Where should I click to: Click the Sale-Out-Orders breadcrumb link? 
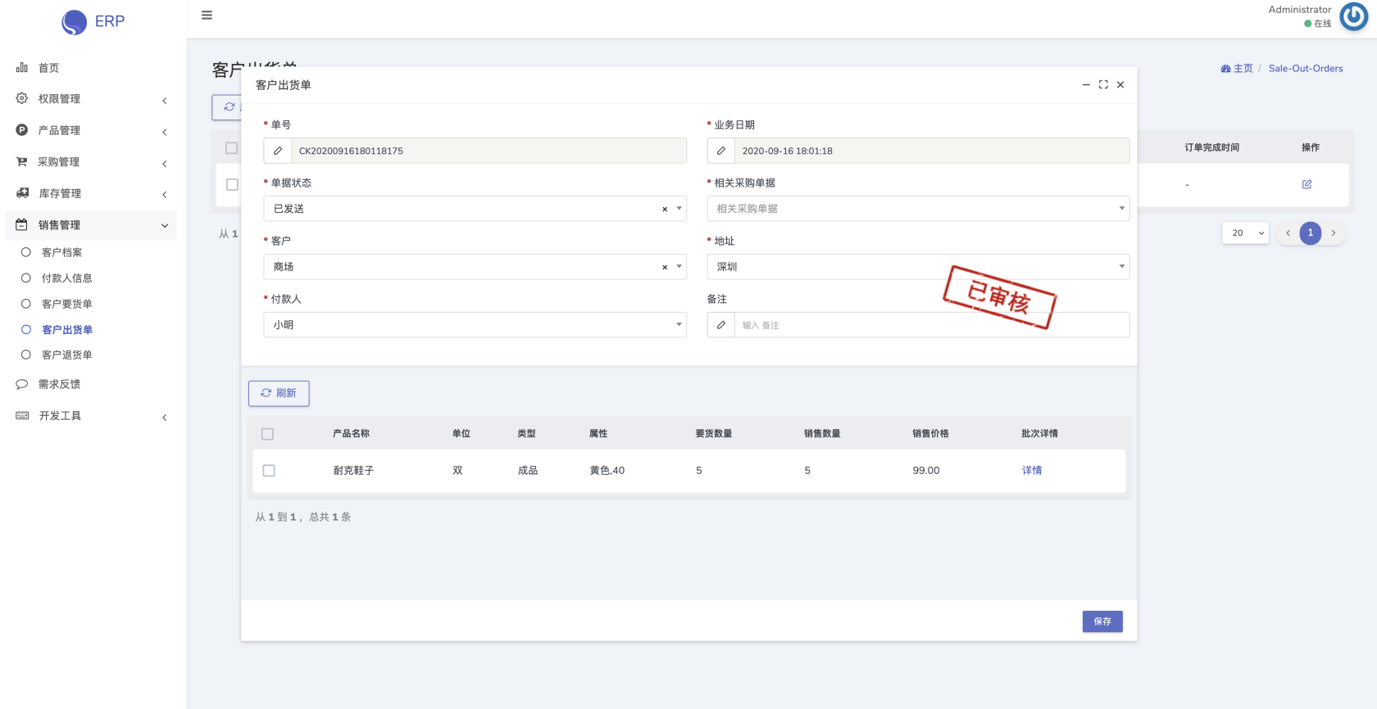1306,69
